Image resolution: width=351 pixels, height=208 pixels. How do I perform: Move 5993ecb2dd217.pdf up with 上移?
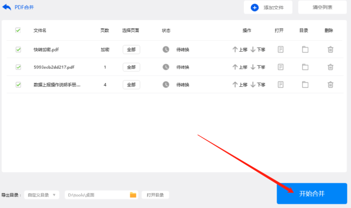(x=240, y=67)
